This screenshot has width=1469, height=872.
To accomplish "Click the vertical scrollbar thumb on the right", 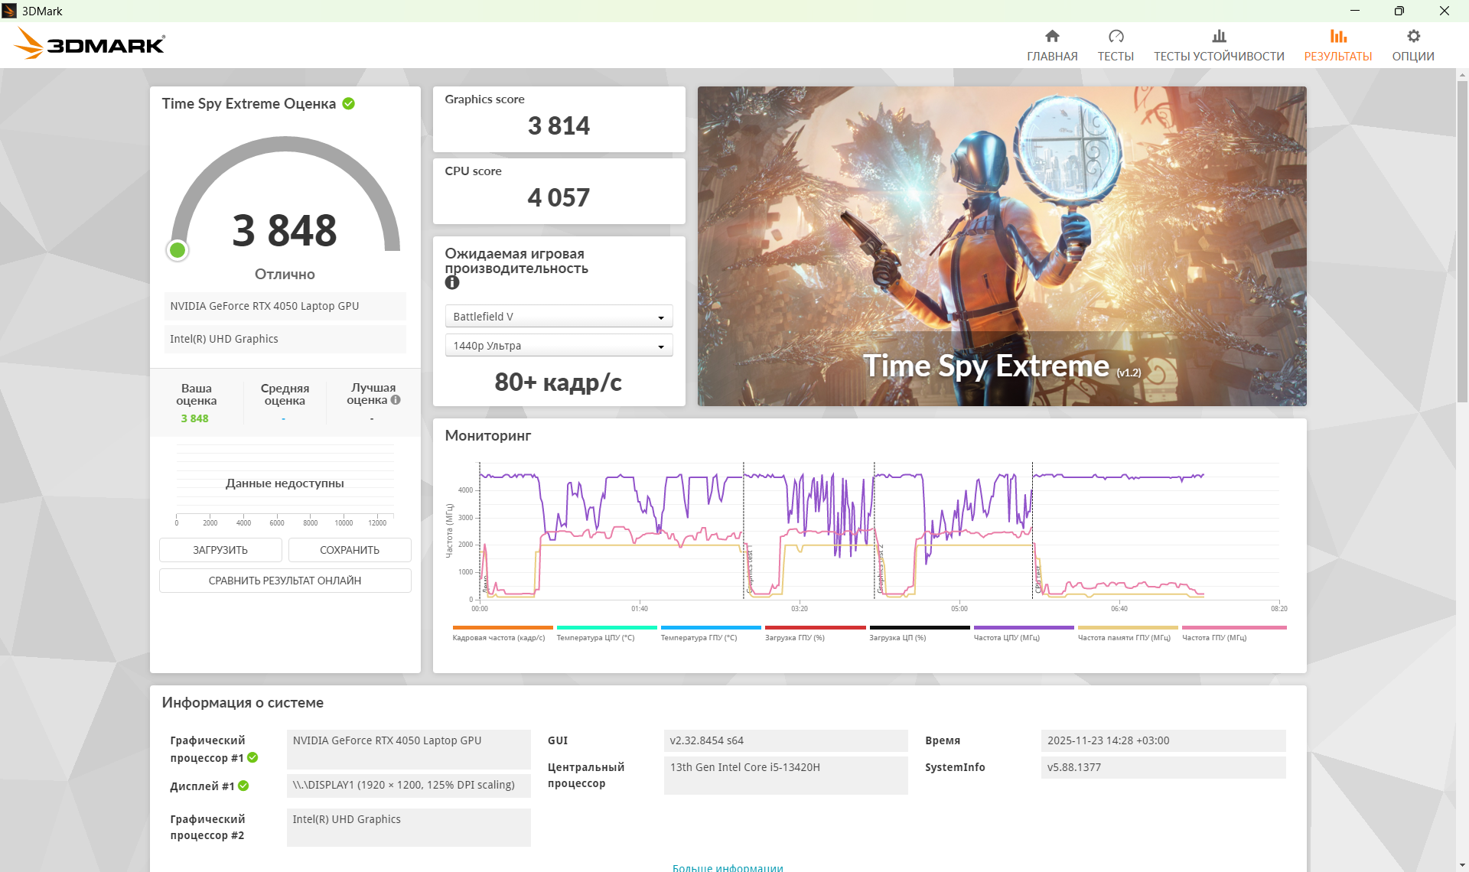I will tap(1462, 241).
